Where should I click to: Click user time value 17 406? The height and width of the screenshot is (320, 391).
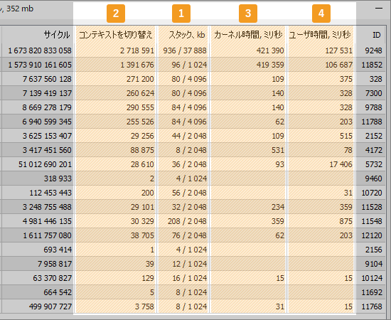[x=341, y=164]
